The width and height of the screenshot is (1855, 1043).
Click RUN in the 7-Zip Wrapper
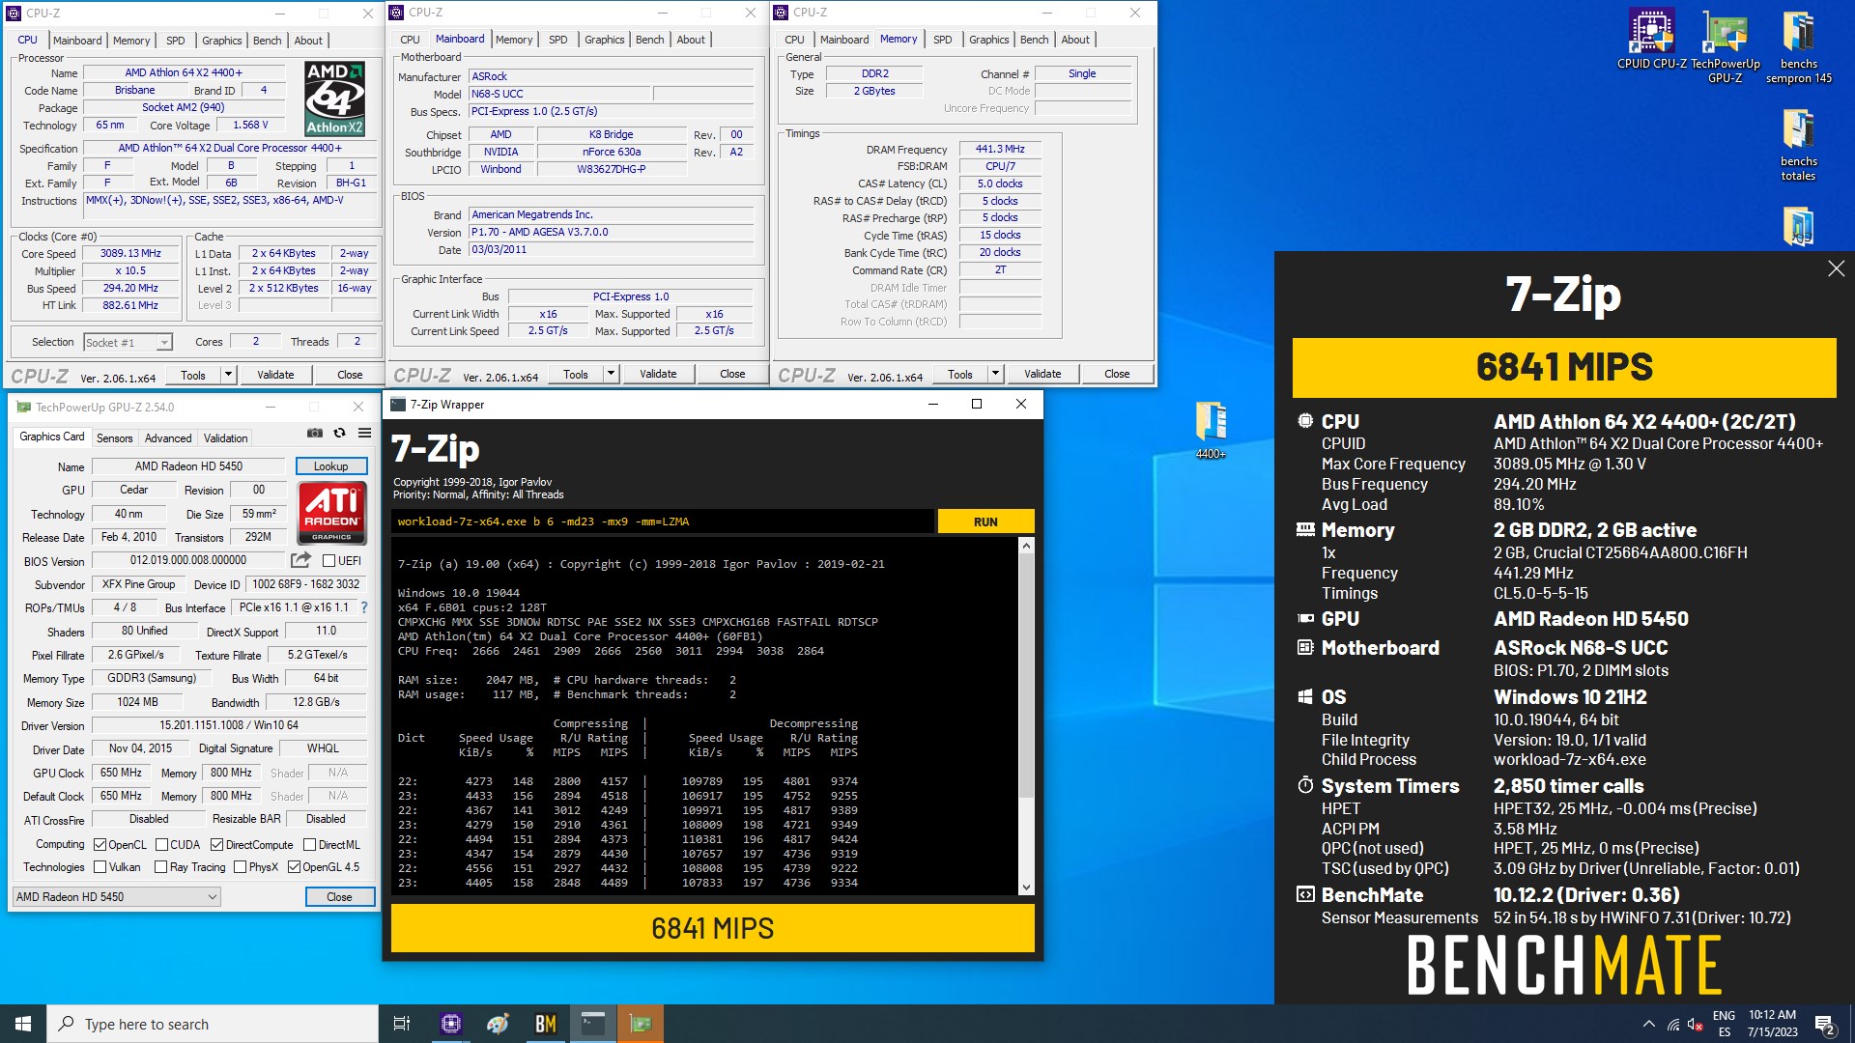[985, 521]
